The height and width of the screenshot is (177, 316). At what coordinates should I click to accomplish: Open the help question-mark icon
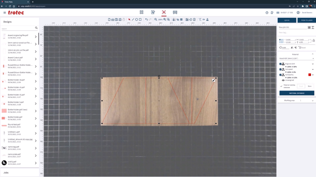pos(267,13)
